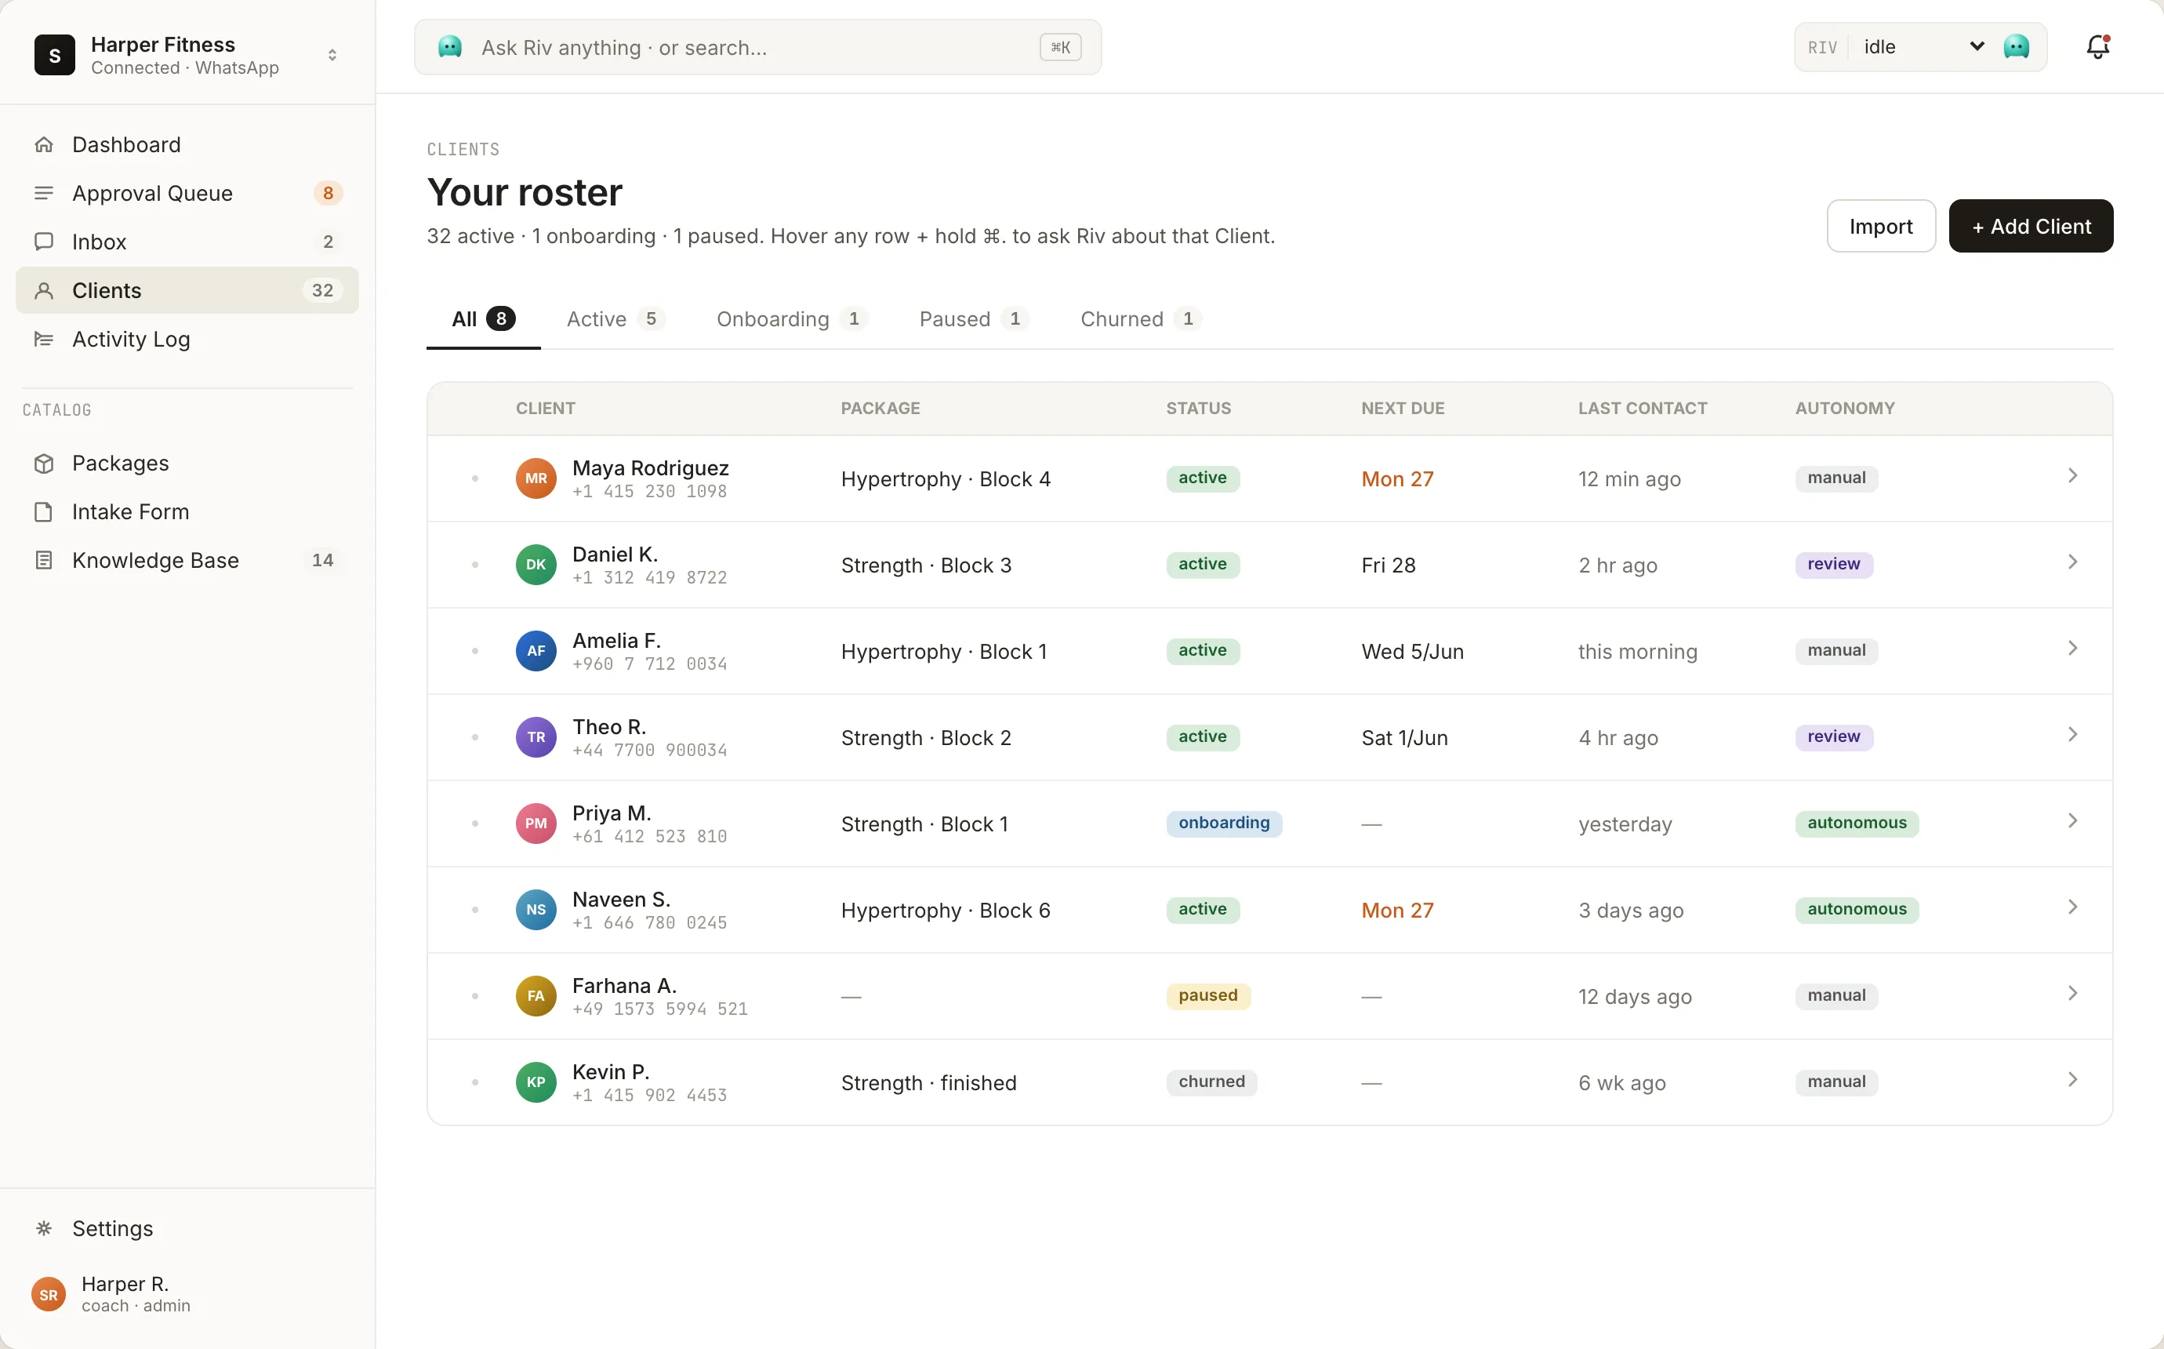Open Theo R. row chevron

point(2072,735)
